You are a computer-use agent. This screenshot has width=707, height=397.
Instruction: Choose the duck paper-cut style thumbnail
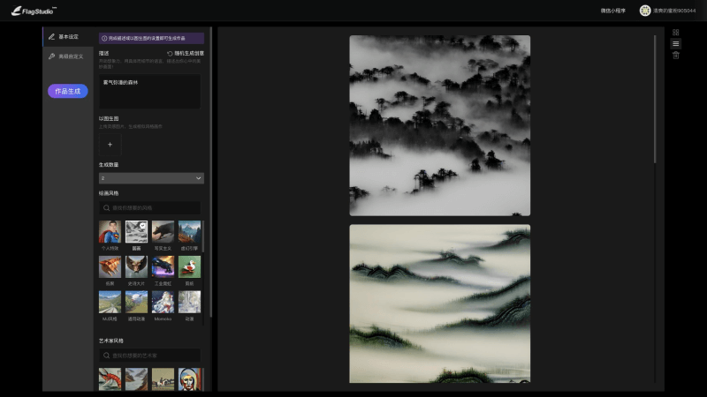pyautogui.click(x=189, y=267)
